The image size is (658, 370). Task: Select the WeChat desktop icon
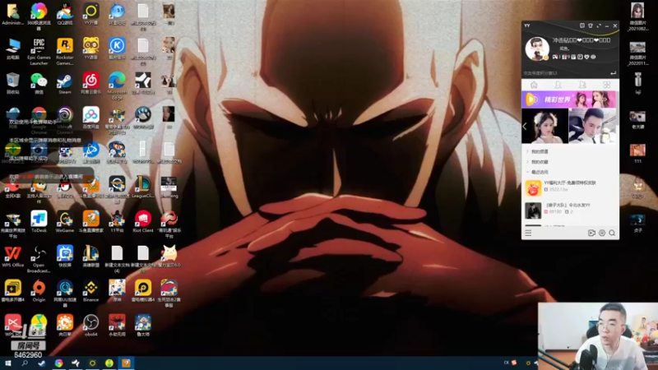pos(39,83)
